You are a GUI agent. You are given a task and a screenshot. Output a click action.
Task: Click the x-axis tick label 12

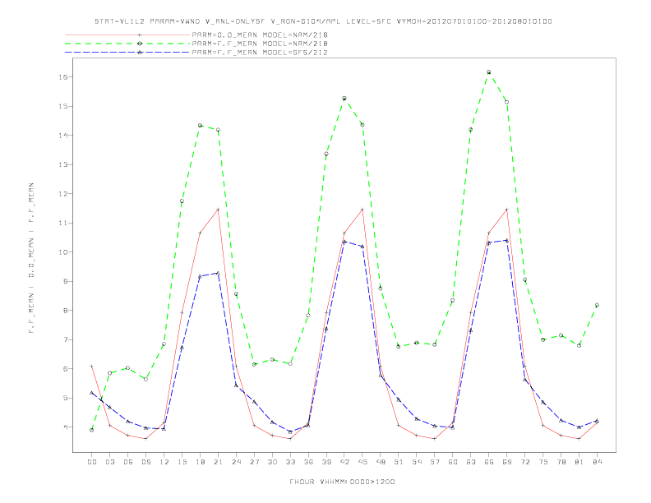pos(164,462)
